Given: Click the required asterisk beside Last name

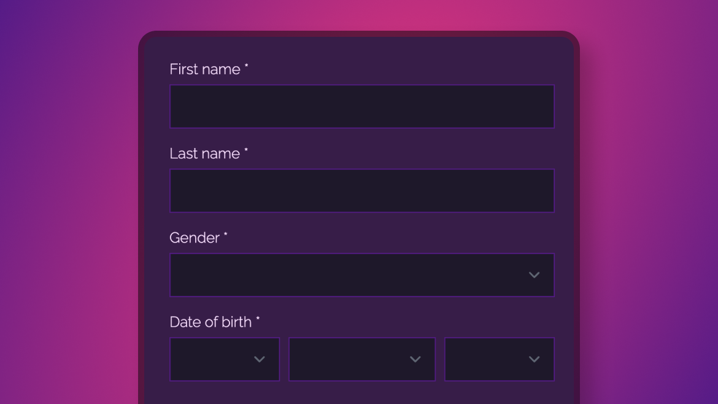Looking at the screenshot, I should pyautogui.click(x=246, y=150).
